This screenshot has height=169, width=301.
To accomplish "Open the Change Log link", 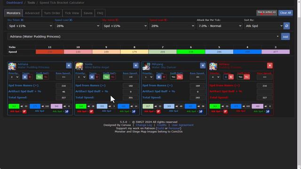I will coord(144,125).
